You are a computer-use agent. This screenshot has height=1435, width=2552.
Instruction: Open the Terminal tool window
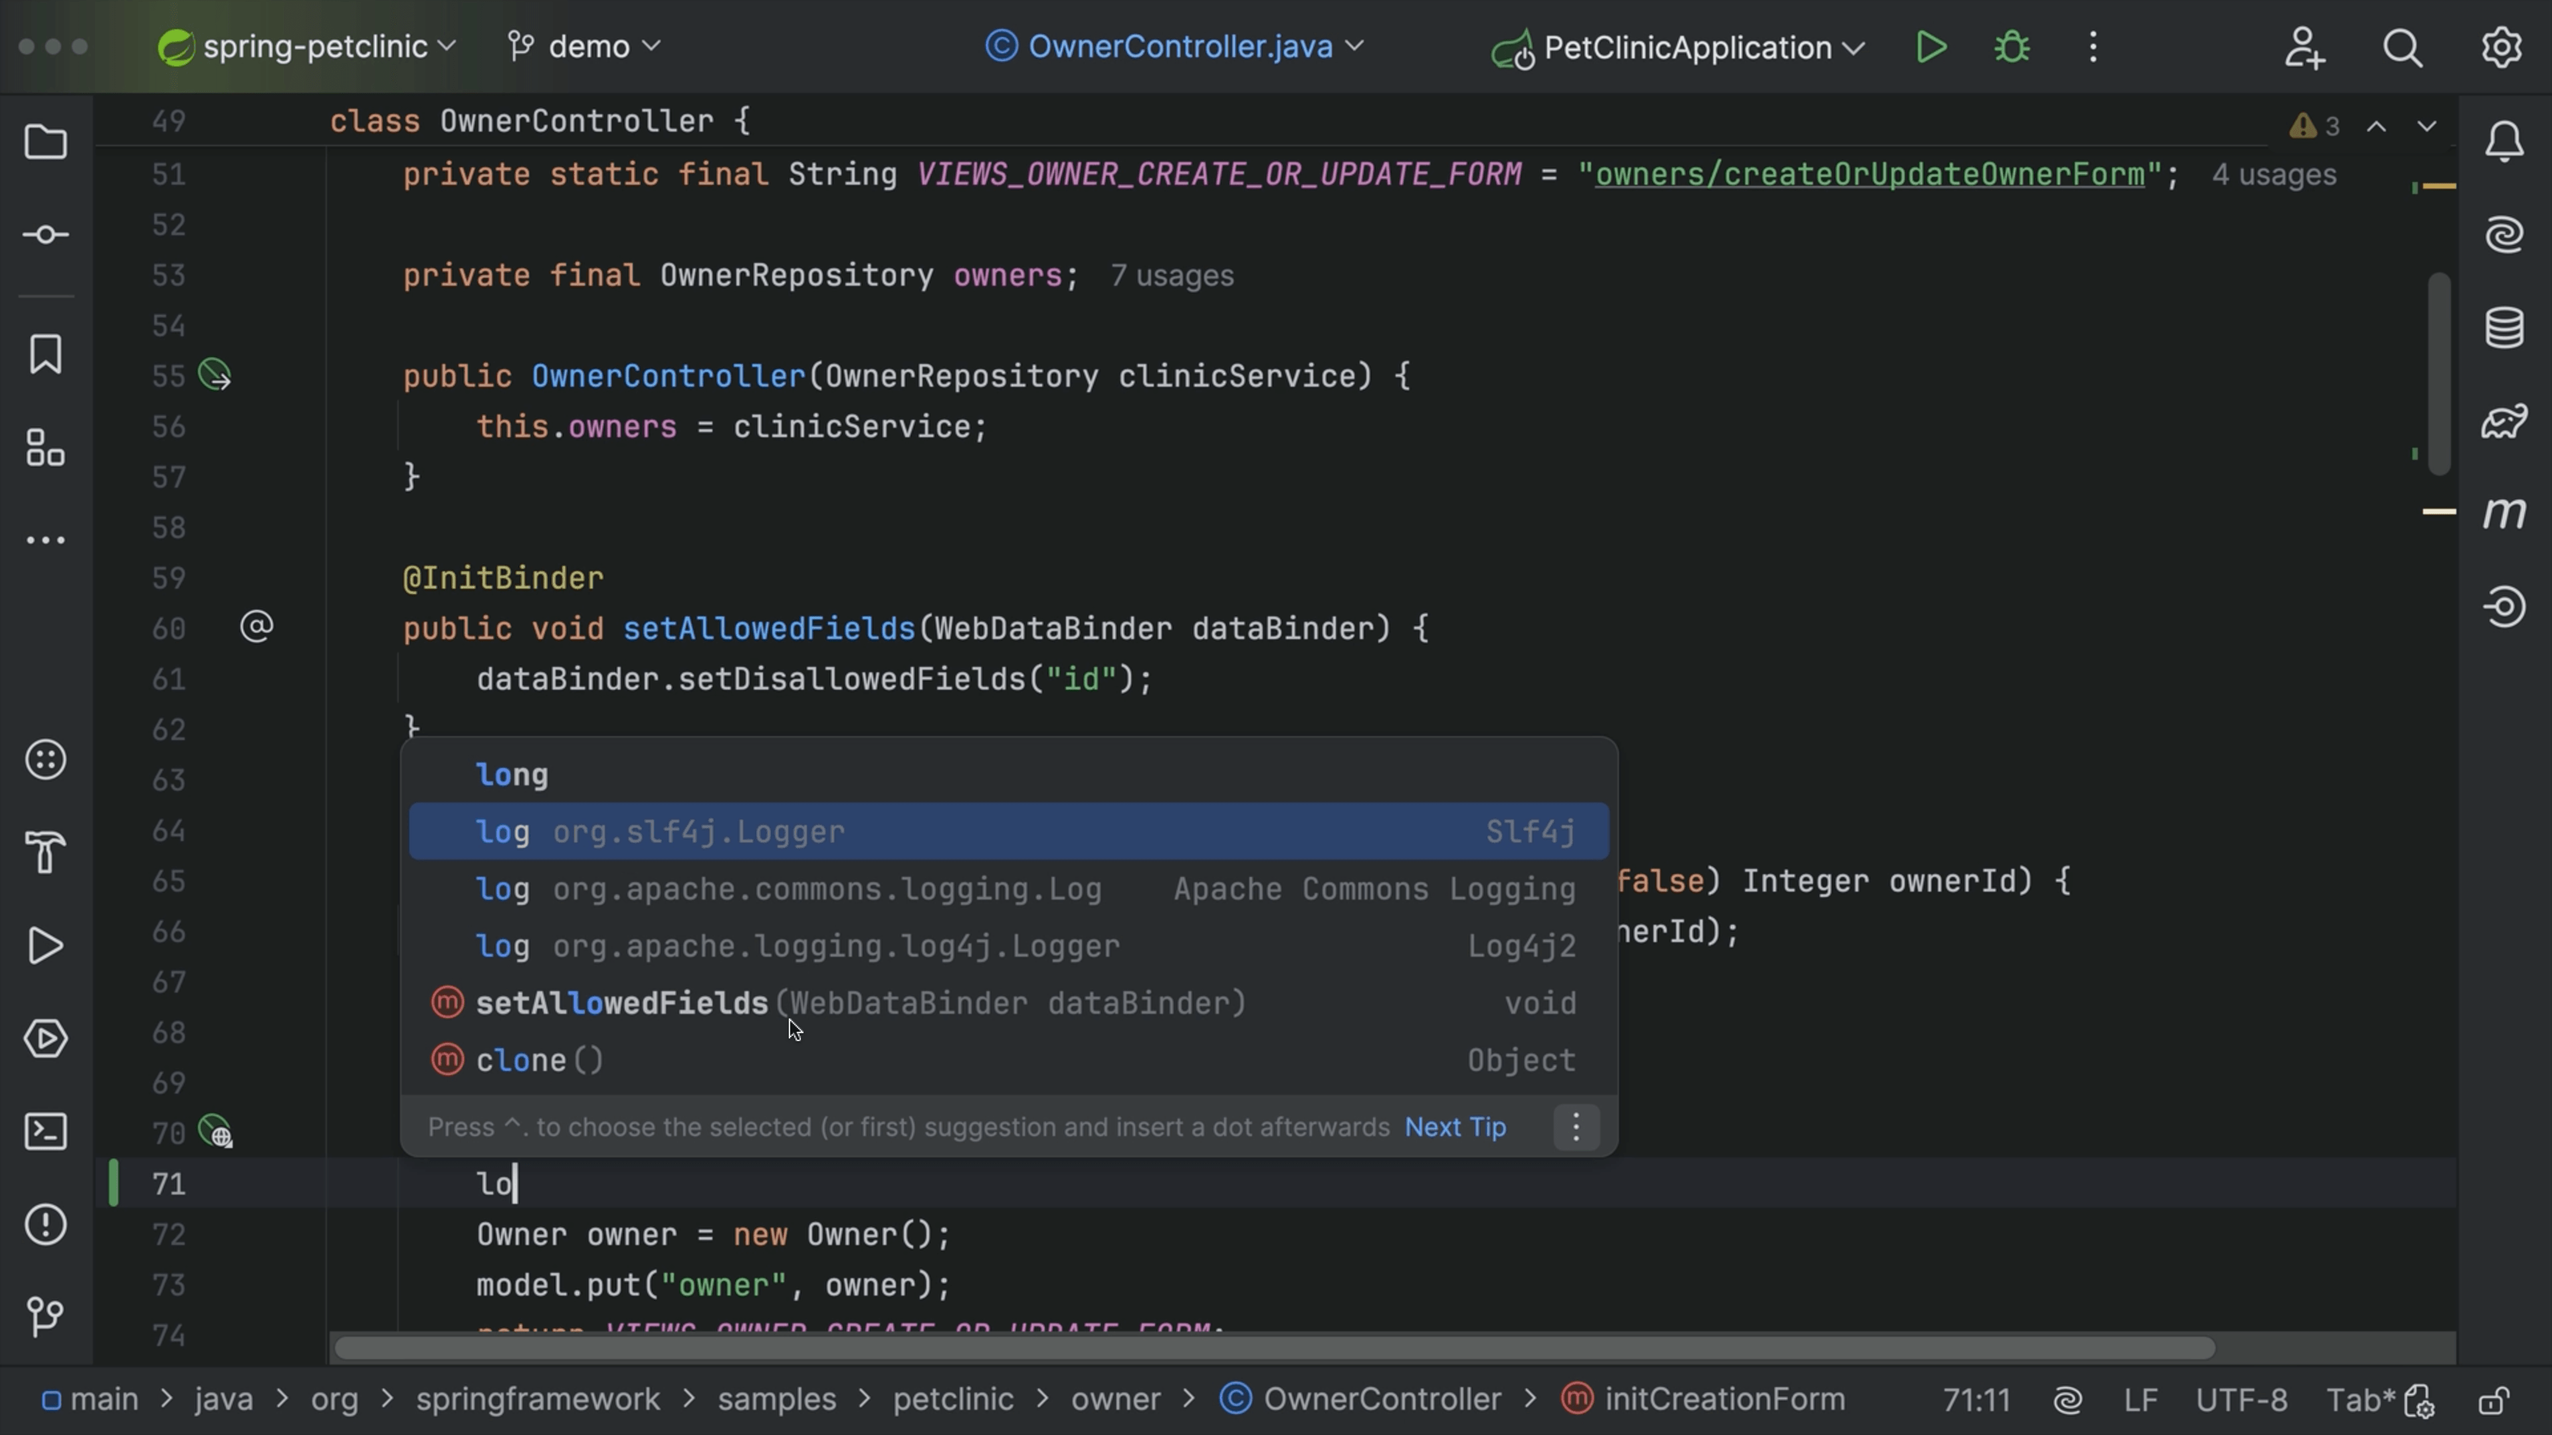(47, 1131)
